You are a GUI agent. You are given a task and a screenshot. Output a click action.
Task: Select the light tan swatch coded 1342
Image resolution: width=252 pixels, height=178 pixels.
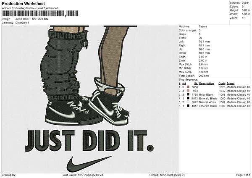(188, 91)
